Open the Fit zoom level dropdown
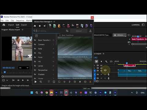 [24, 68]
